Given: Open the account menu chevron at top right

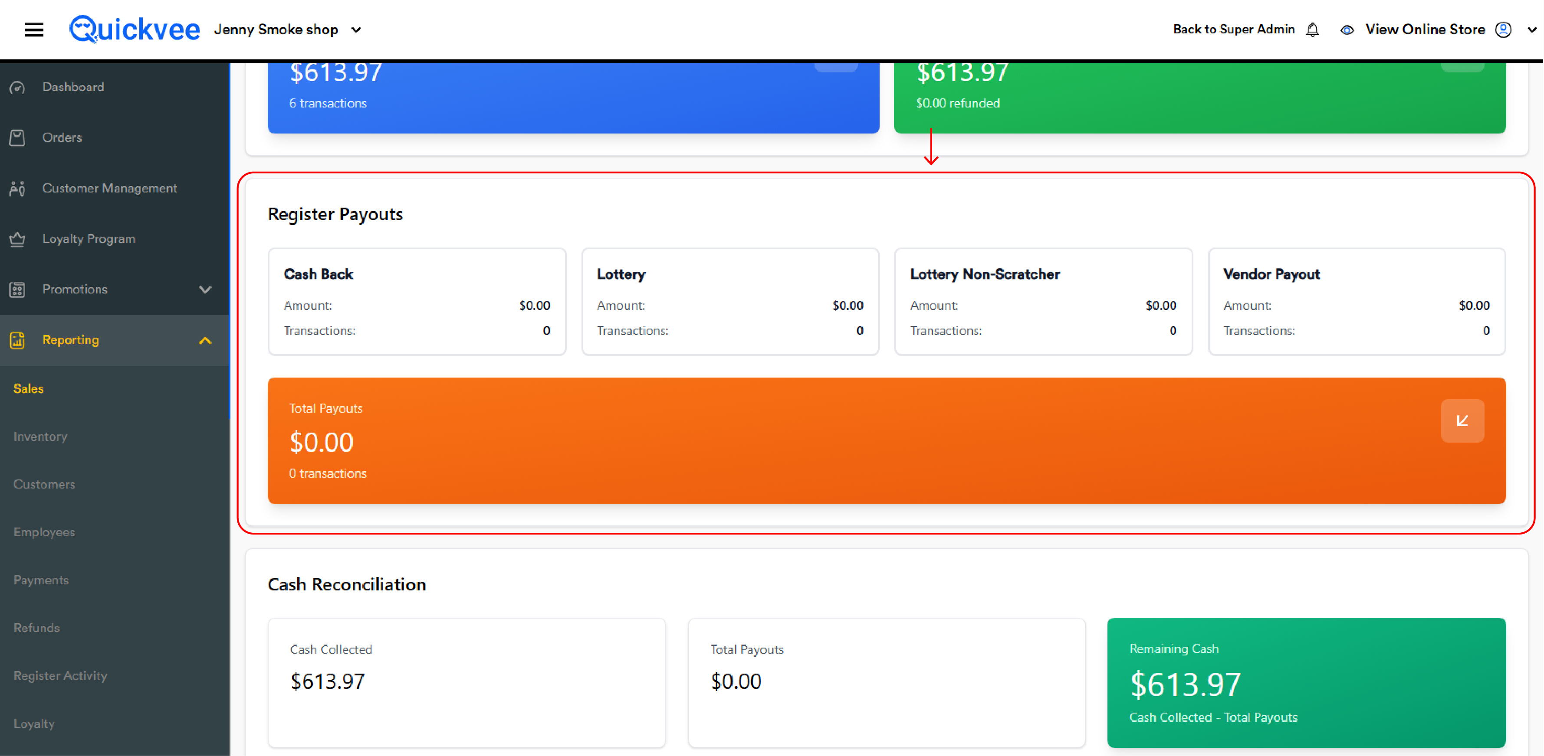Looking at the screenshot, I should (1531, 29).
